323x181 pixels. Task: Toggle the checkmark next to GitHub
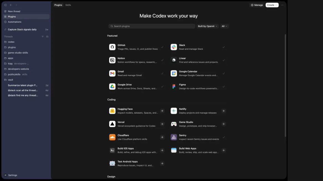coord(162,47)
